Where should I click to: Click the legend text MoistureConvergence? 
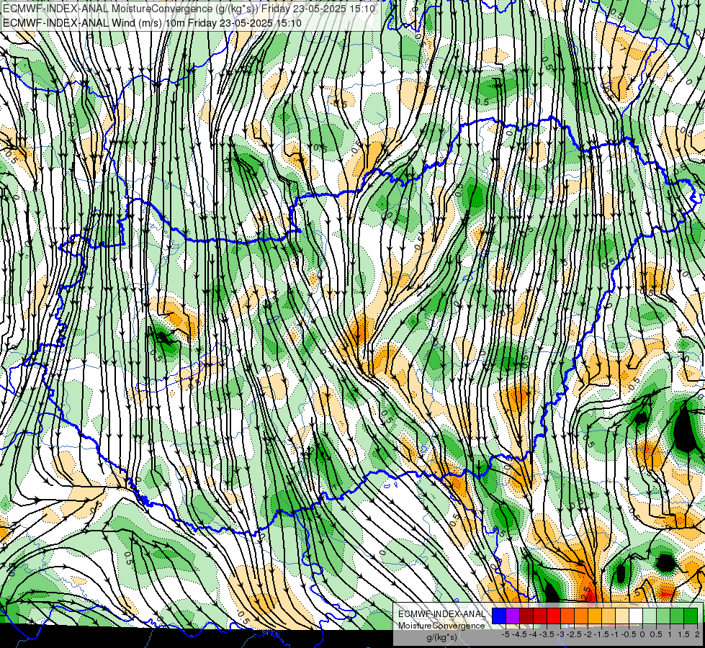(441, 626)
